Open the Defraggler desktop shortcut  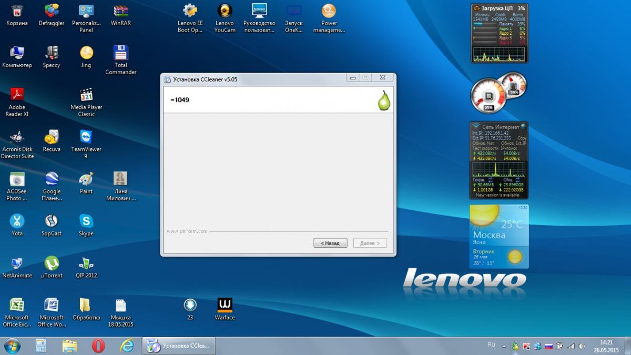tap(52, 12)
